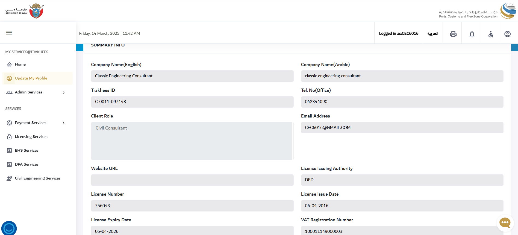Click the Ports, Customs and Free Zone logo

click(477, 11)
